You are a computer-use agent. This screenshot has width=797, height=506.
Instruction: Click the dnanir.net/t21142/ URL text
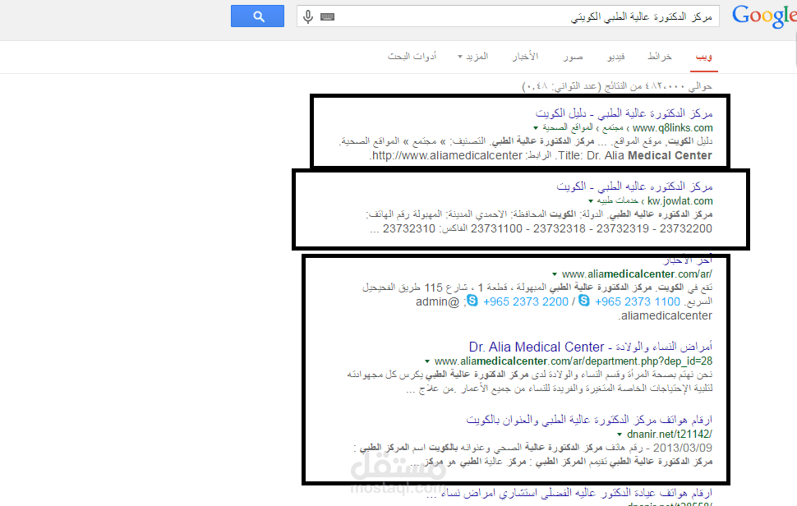670,435
